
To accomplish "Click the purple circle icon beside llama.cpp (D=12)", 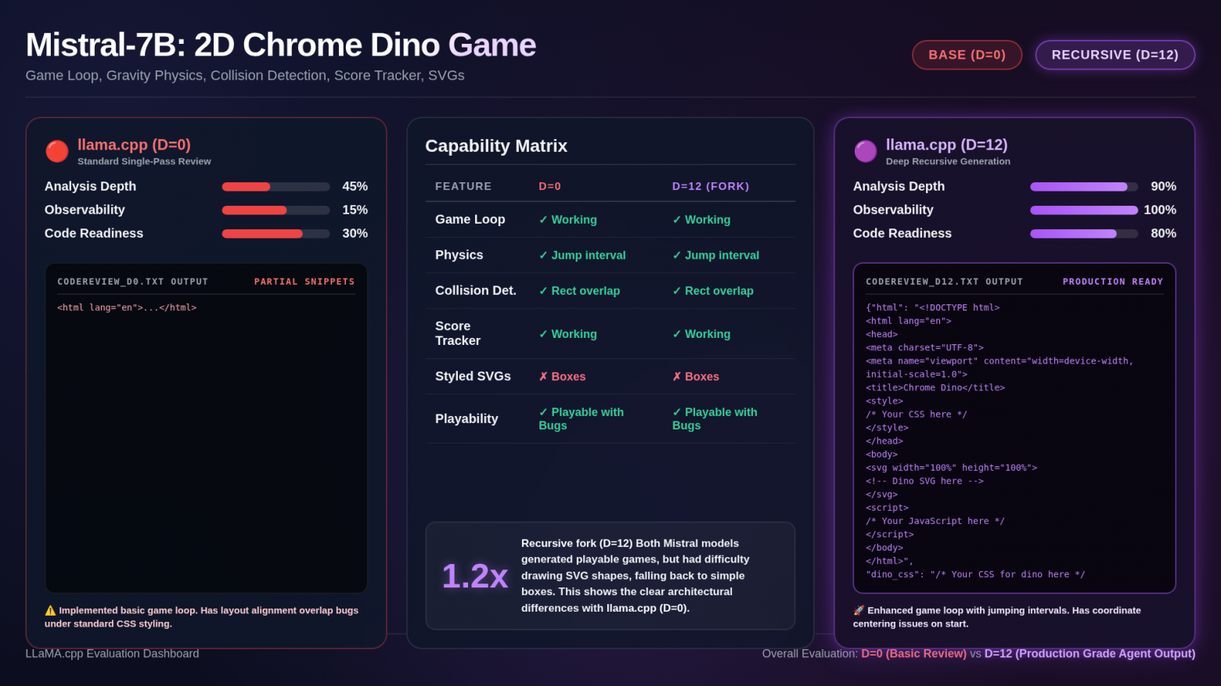I will (x=866, y=151).
